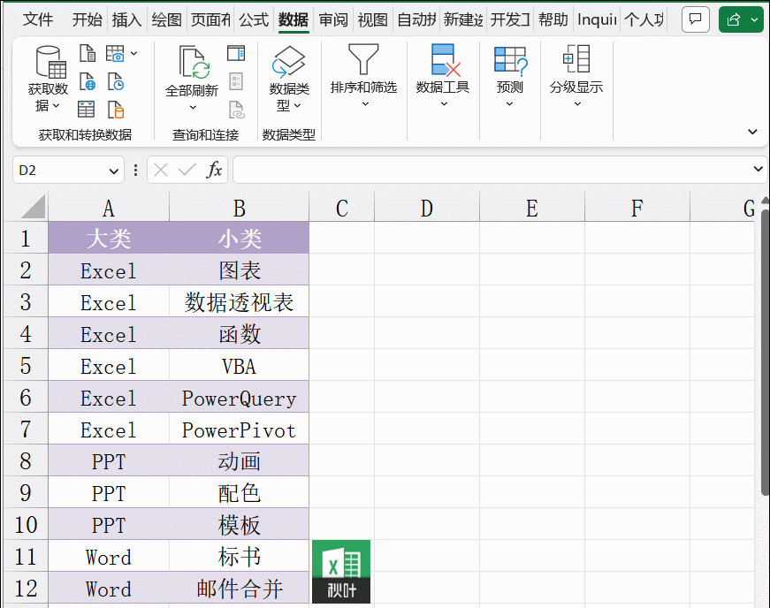Click the Refresh All (全部刷新) icon

tap(194, 63)
